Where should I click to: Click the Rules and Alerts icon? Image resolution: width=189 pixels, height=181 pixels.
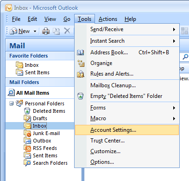[81, 74]
